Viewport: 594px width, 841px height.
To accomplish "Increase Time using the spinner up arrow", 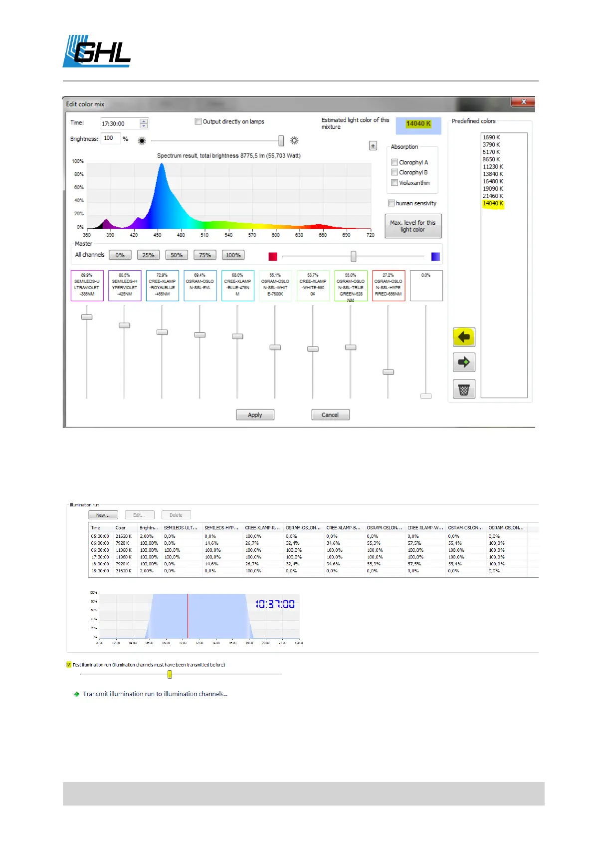I will tap(144, 121).
